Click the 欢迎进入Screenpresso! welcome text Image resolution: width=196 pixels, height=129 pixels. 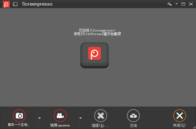point(97,30)
